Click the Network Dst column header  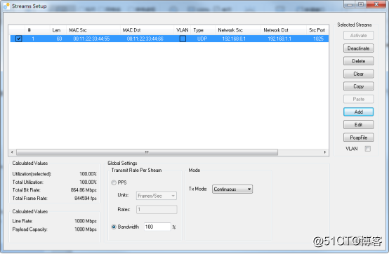coord(283,30)
